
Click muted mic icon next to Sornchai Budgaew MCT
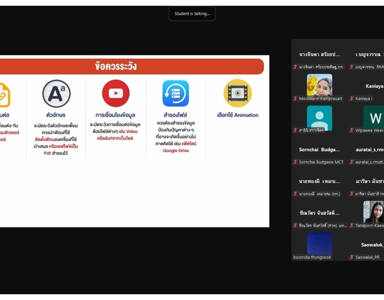pyautogui.click(x=295, y=162)
